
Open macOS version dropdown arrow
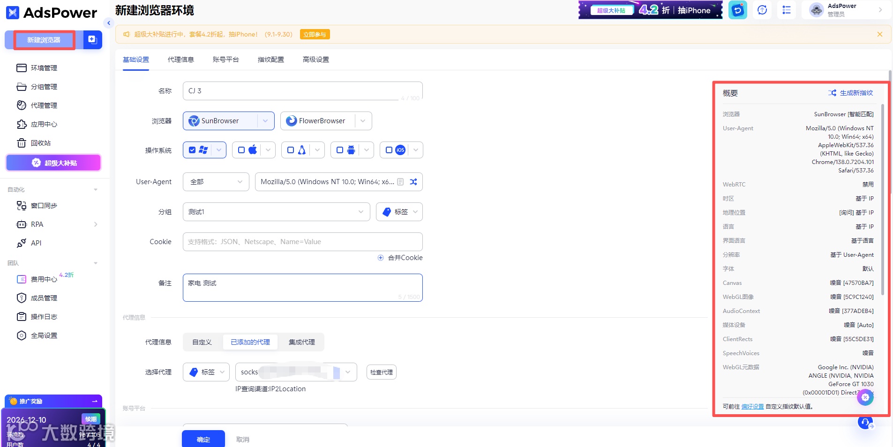(x=268, y=150)
